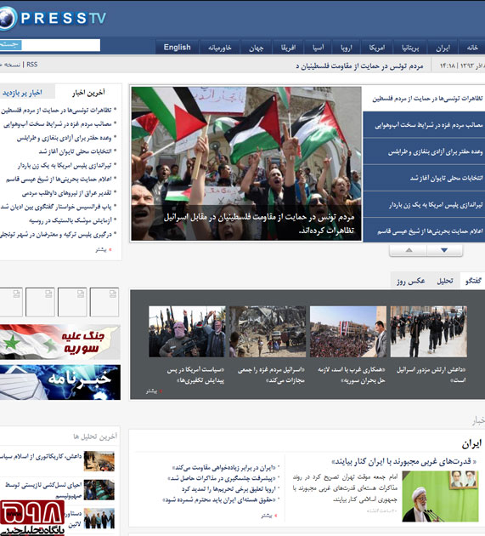Click the blue جستجو search button
The height and width of the screenshot is (536, 485).
pyautogui.click(x=10, y=45)
